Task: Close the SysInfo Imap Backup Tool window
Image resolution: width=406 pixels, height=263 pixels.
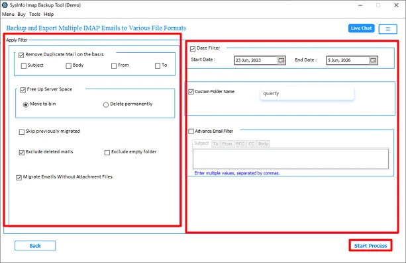Action: 397,5
